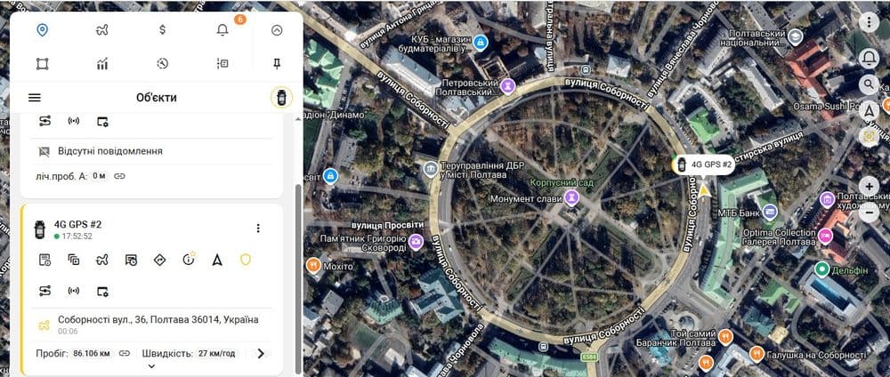
Task: Click the yellow track icon beside the address
Action: (x=44, y=325)
